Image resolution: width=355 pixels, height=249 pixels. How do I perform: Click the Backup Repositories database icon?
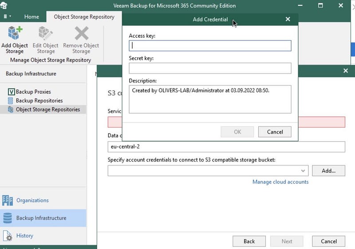click(10, 100)
